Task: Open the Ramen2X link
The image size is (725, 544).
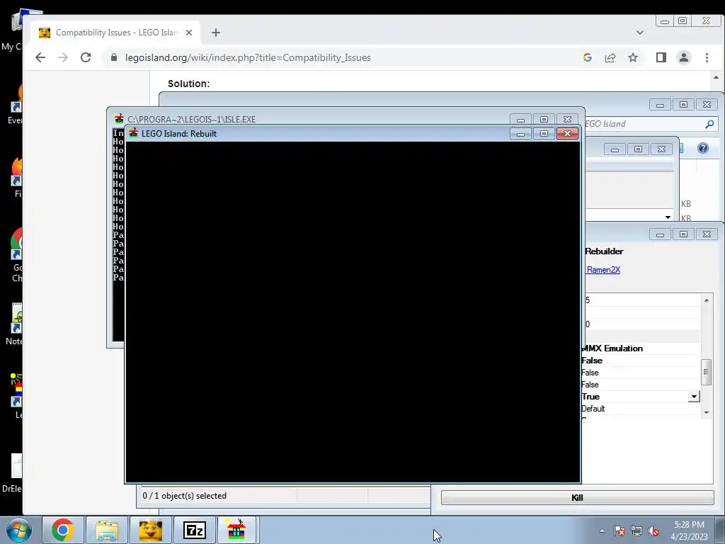Action: (x=603, y=270)
